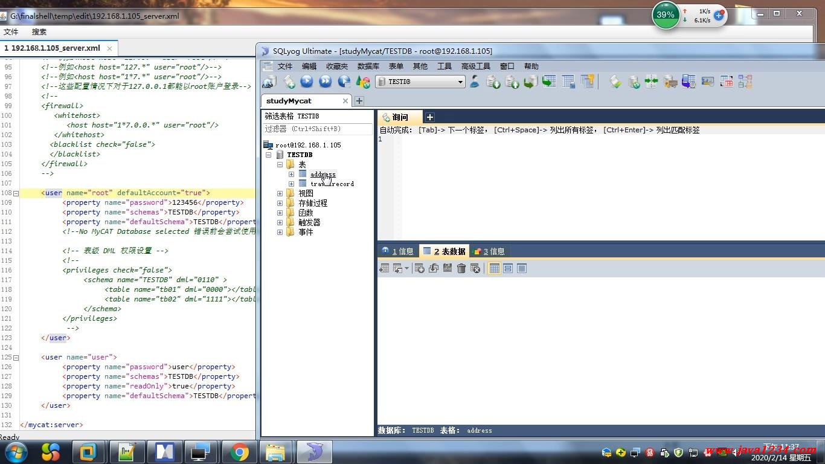Open the 文件 menu in SQLyog
Image resolution: width=825 pixels, height=464 pixels.
284,66
